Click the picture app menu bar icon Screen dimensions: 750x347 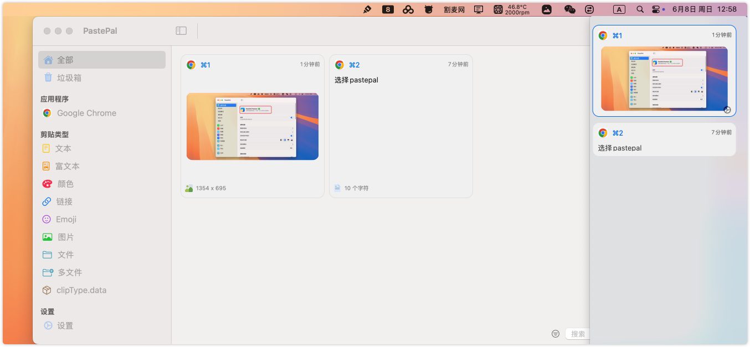547,9
